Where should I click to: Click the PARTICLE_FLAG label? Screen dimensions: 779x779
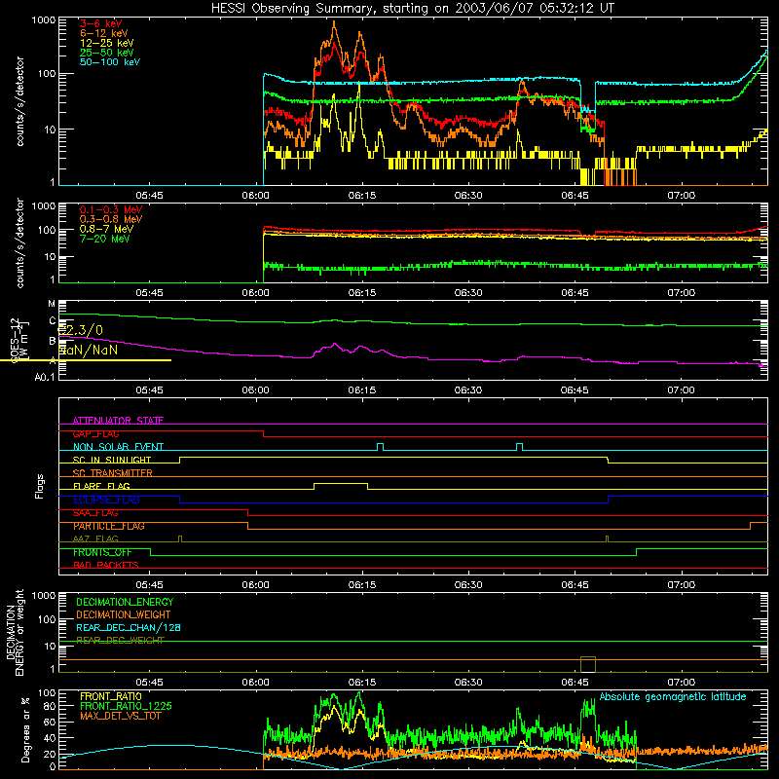click(109, 526)
